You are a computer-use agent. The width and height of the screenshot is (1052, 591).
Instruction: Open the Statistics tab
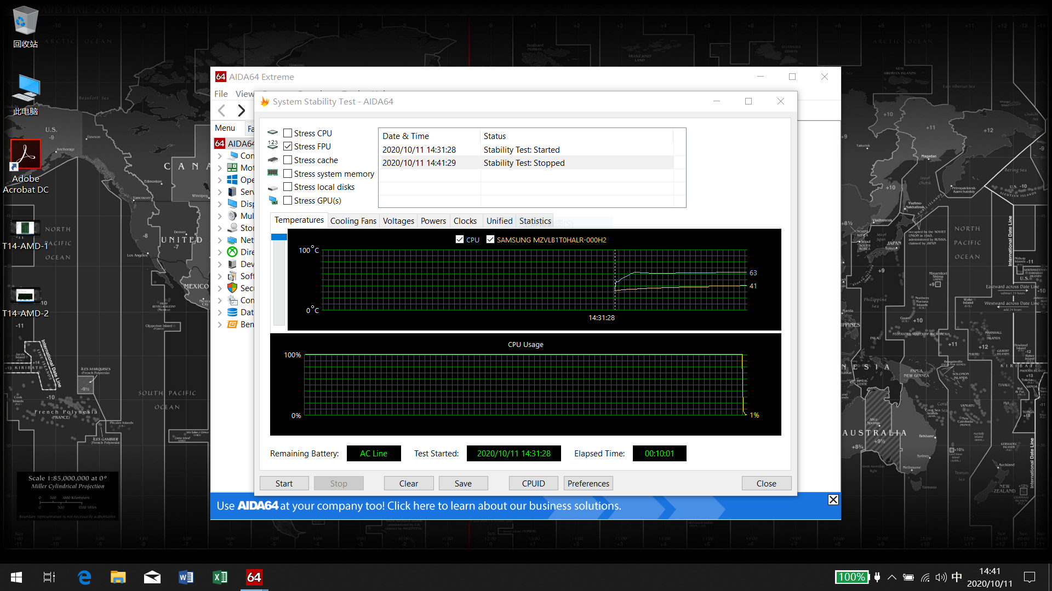tap(535, 221)
